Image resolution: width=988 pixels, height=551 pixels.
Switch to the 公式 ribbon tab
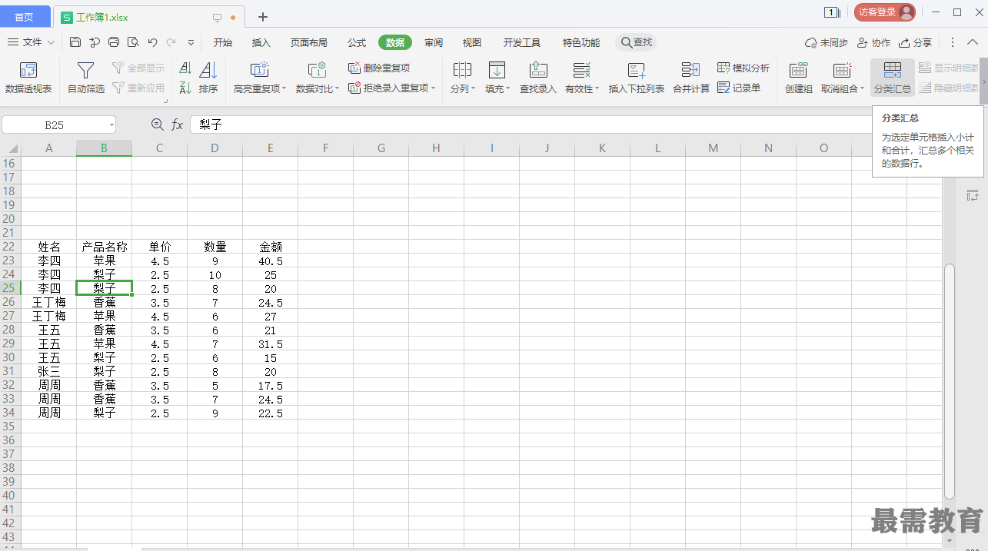click(x=357, y=42)
